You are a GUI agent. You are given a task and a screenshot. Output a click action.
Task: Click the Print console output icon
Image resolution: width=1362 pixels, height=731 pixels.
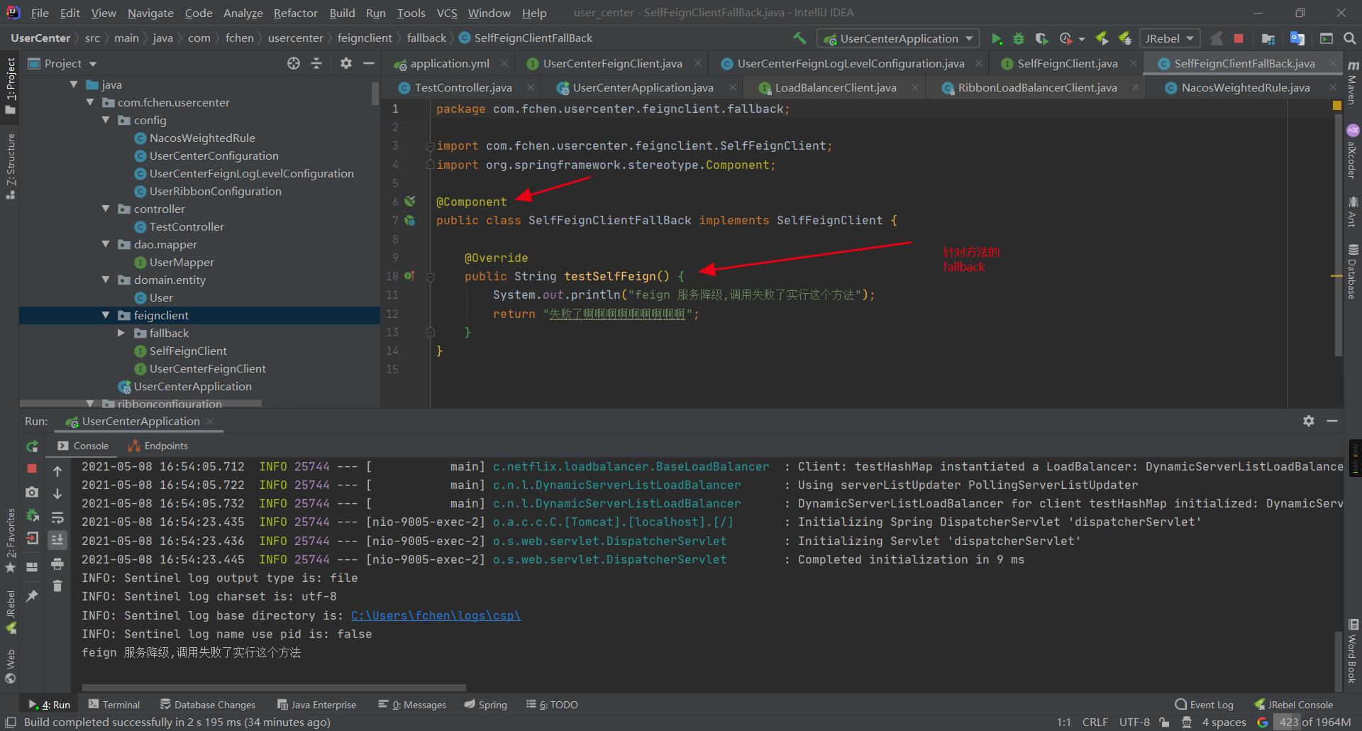(x=57, y=564)
